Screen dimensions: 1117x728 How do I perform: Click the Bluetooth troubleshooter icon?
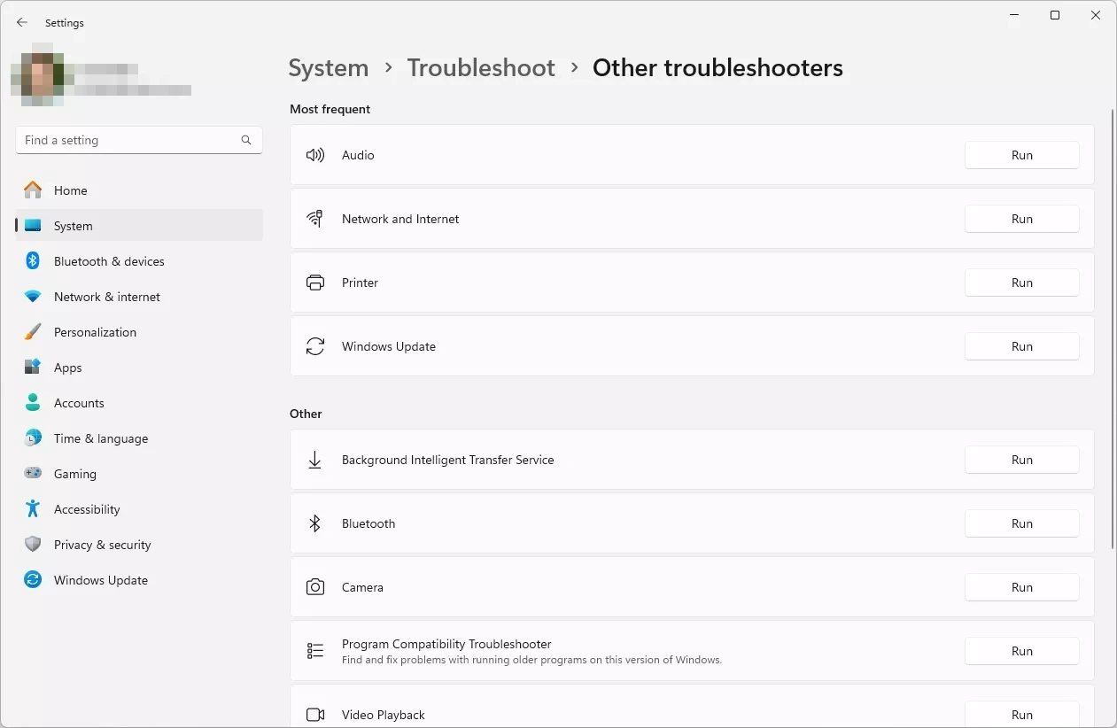click(314, 523)
